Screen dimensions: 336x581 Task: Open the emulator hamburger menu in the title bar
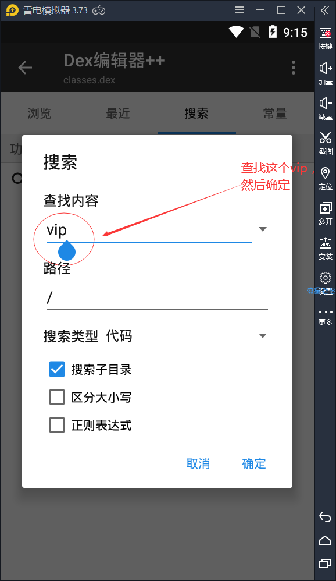click(240, 10)
